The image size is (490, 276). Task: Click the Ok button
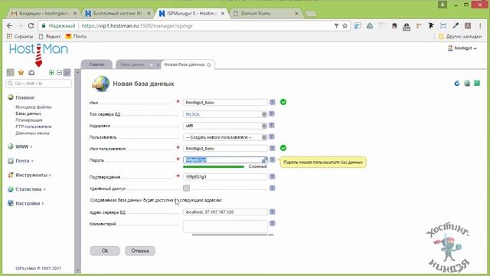105,251
